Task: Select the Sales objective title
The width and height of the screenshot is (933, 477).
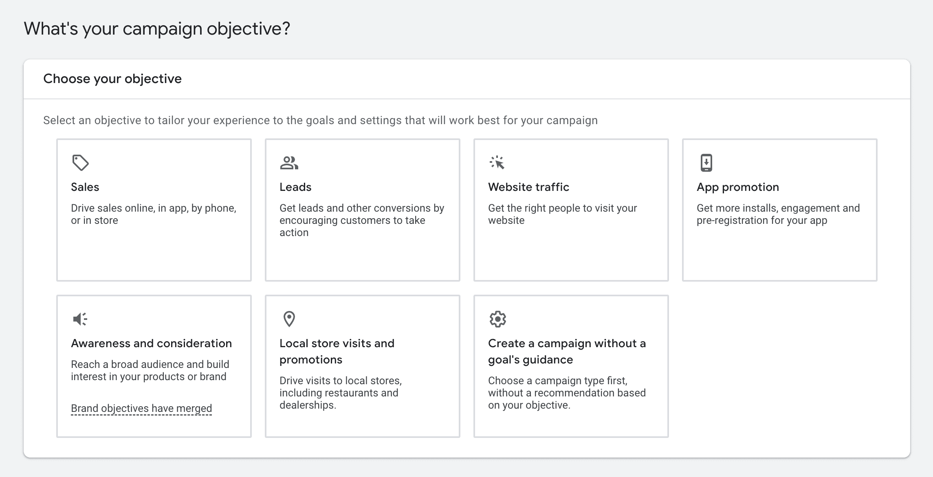Action: 85,187
